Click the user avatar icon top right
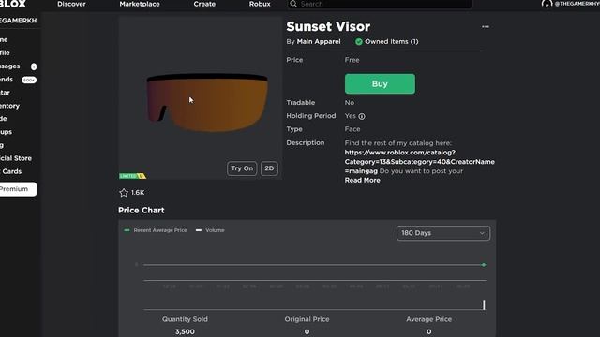The width and height of the screenshot is (600, 337). tap(547, 4)
